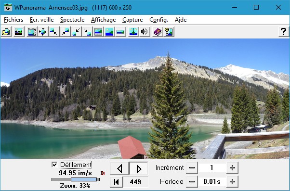Click the Incrément label
The image size is (290, 191).
(170, 168)
